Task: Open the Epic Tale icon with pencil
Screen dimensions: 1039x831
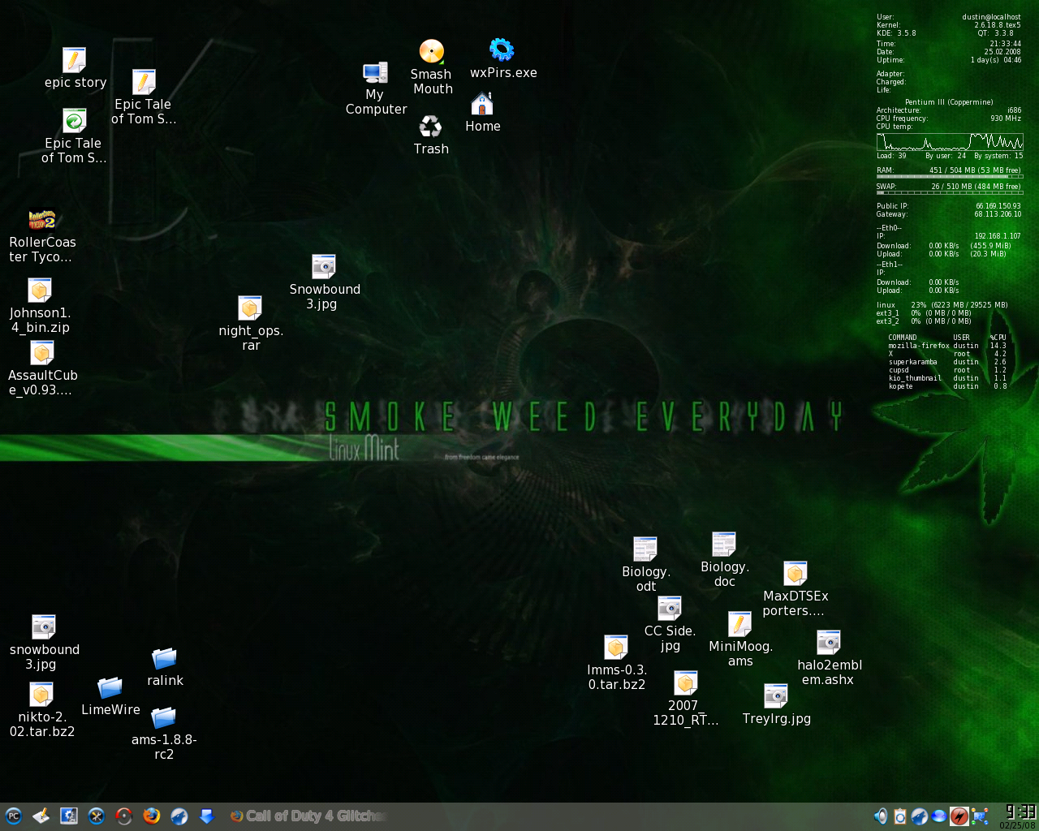Action: pos(144,82)
